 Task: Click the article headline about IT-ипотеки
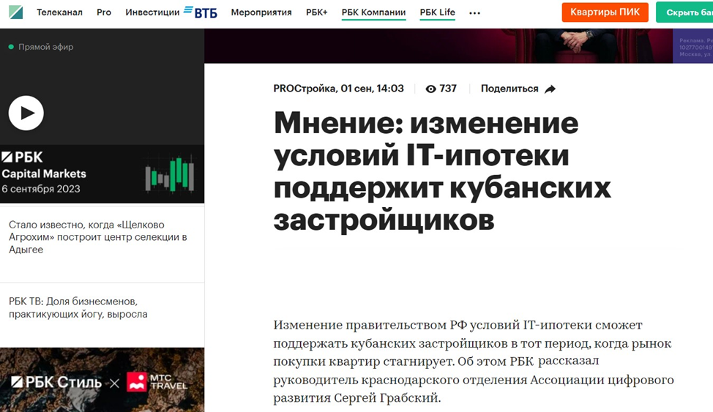(442, 171)
